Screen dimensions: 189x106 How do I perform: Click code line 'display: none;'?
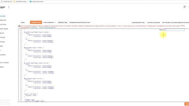pos(31,95)
